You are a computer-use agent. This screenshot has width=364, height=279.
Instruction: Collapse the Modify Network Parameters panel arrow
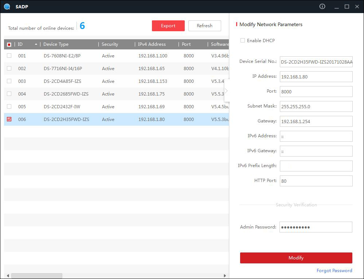coord(226,90)
